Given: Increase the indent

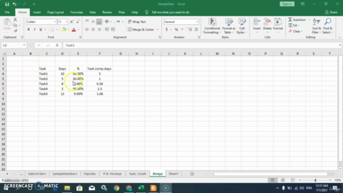Looking at the screenshot, I should tap(113, 29).
